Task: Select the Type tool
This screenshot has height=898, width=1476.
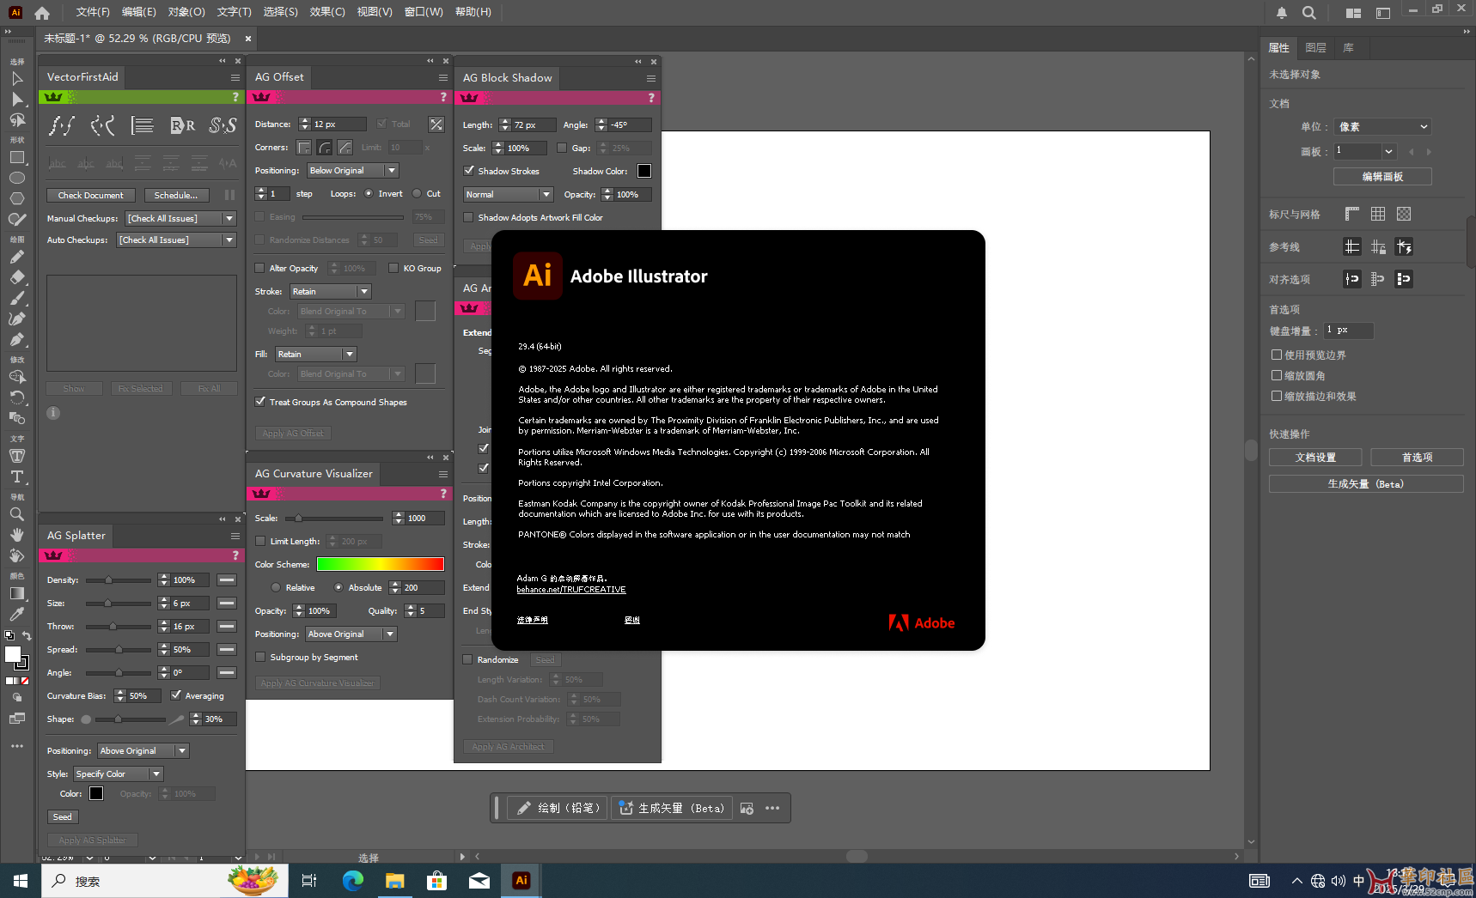Action: coord(16,476)
